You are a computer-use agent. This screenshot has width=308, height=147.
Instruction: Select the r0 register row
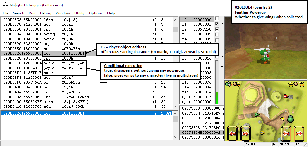pos(197,19)
